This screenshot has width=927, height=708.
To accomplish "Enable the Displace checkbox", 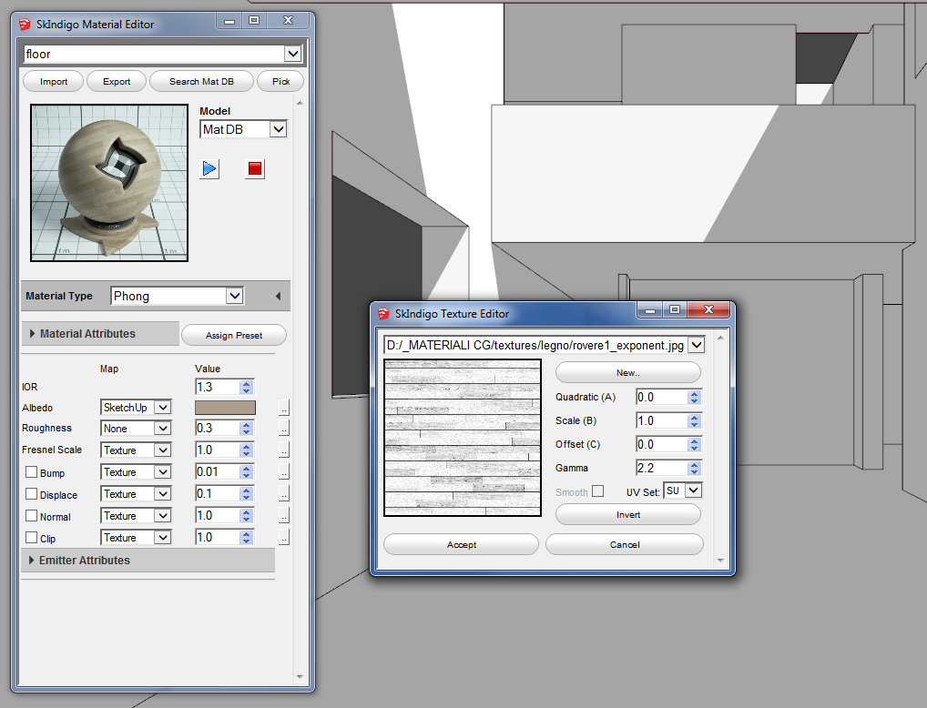I will point(31,494).
